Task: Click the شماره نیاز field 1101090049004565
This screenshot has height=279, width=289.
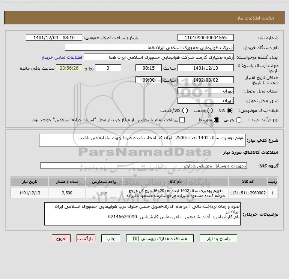Action: click(x=206, y=38)
